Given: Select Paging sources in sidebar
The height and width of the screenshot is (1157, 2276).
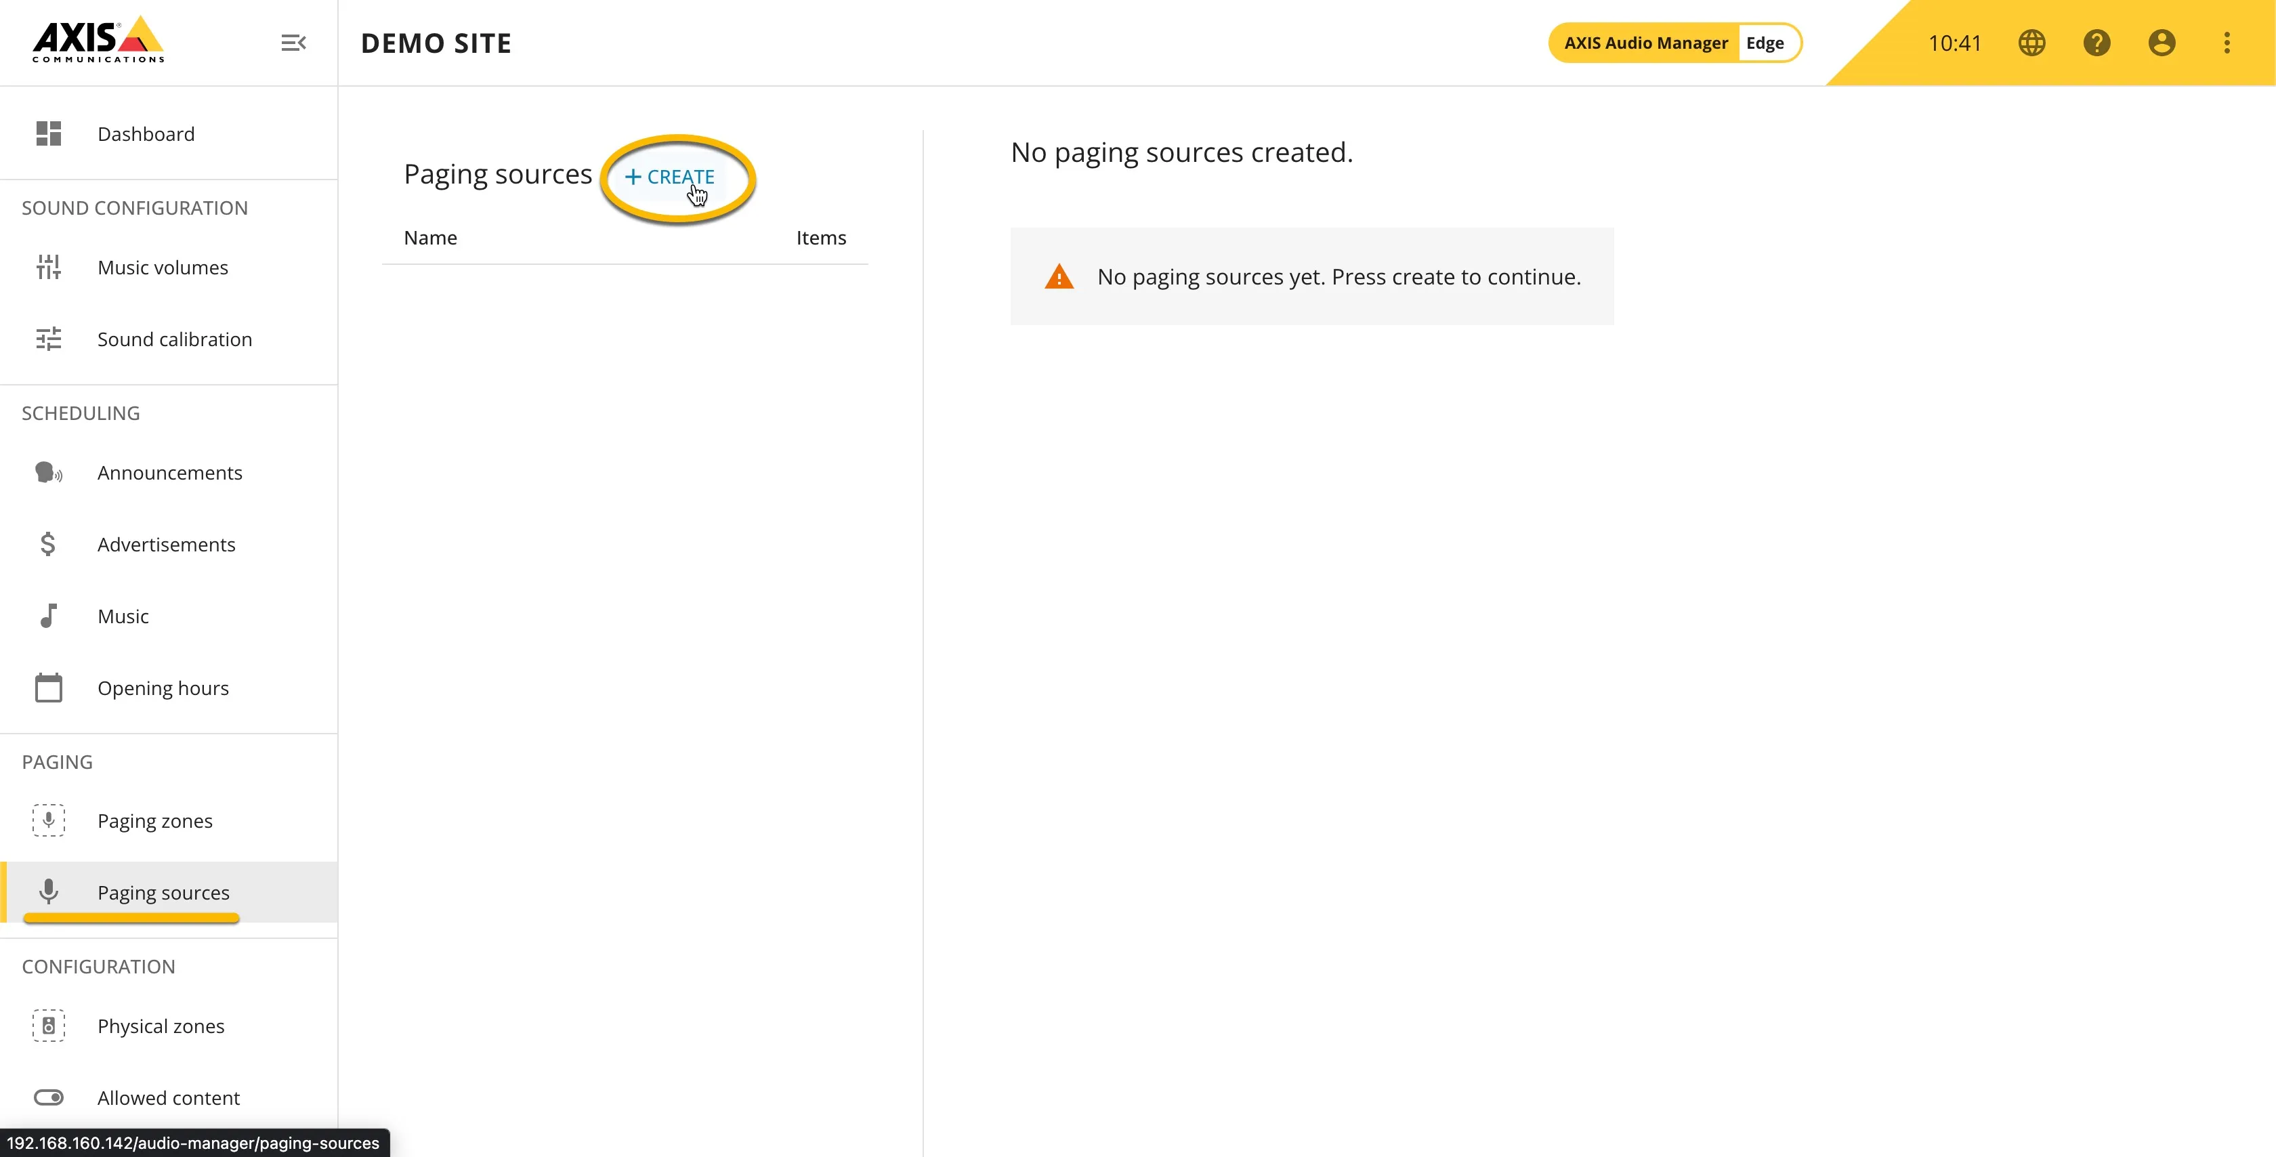Looking at the screenshot, I should (169, 892).
